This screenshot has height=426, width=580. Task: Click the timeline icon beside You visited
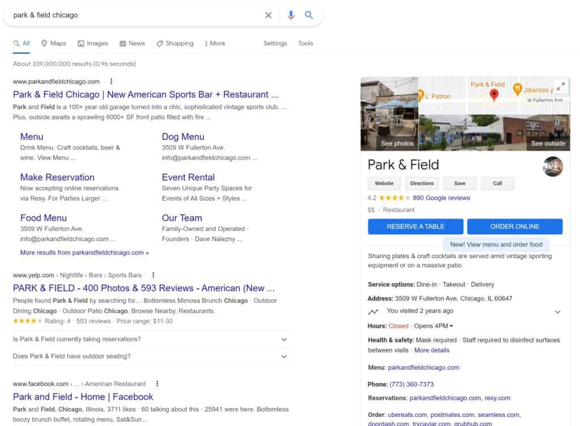coord(373,312)
